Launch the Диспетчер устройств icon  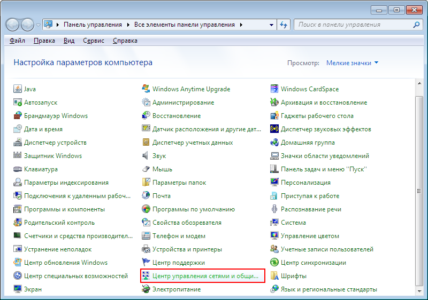tap(18, 143)
